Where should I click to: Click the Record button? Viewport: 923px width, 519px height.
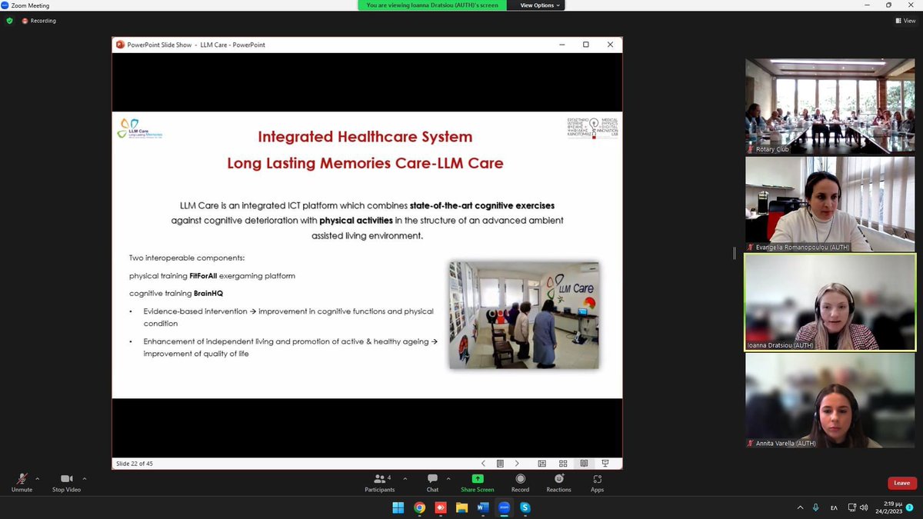pos(520,483)
